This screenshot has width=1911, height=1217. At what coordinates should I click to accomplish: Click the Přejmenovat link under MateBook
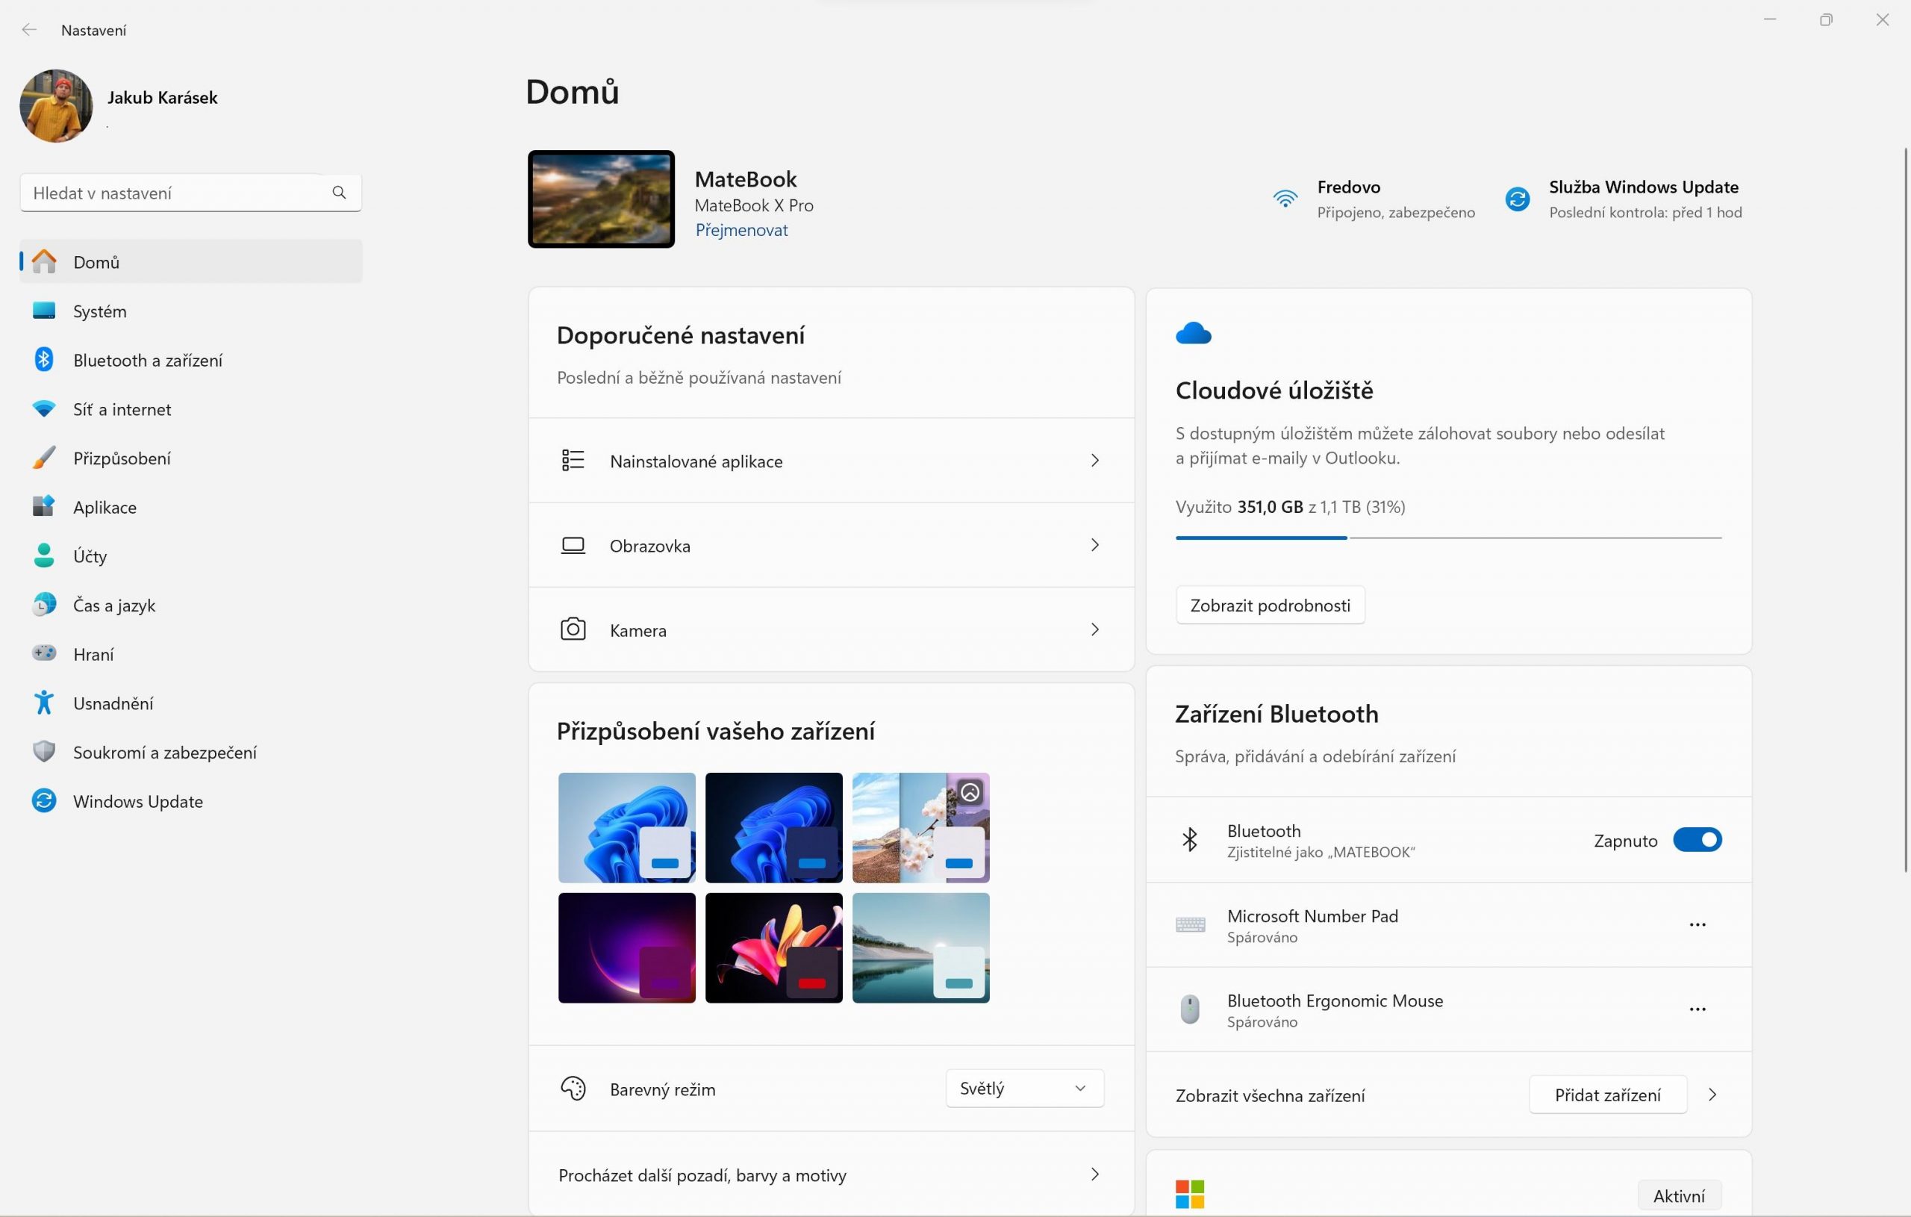pos(741,230)
